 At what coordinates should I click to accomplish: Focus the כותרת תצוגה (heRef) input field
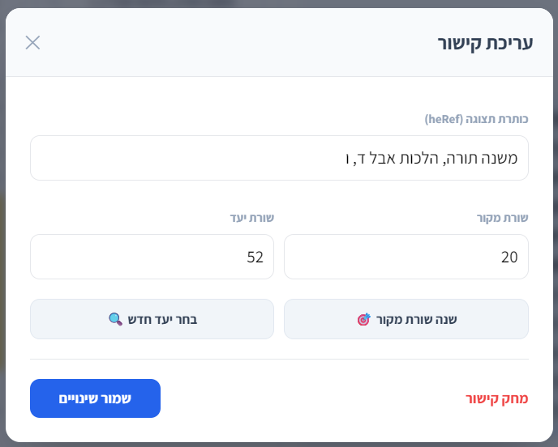(279, 158)
